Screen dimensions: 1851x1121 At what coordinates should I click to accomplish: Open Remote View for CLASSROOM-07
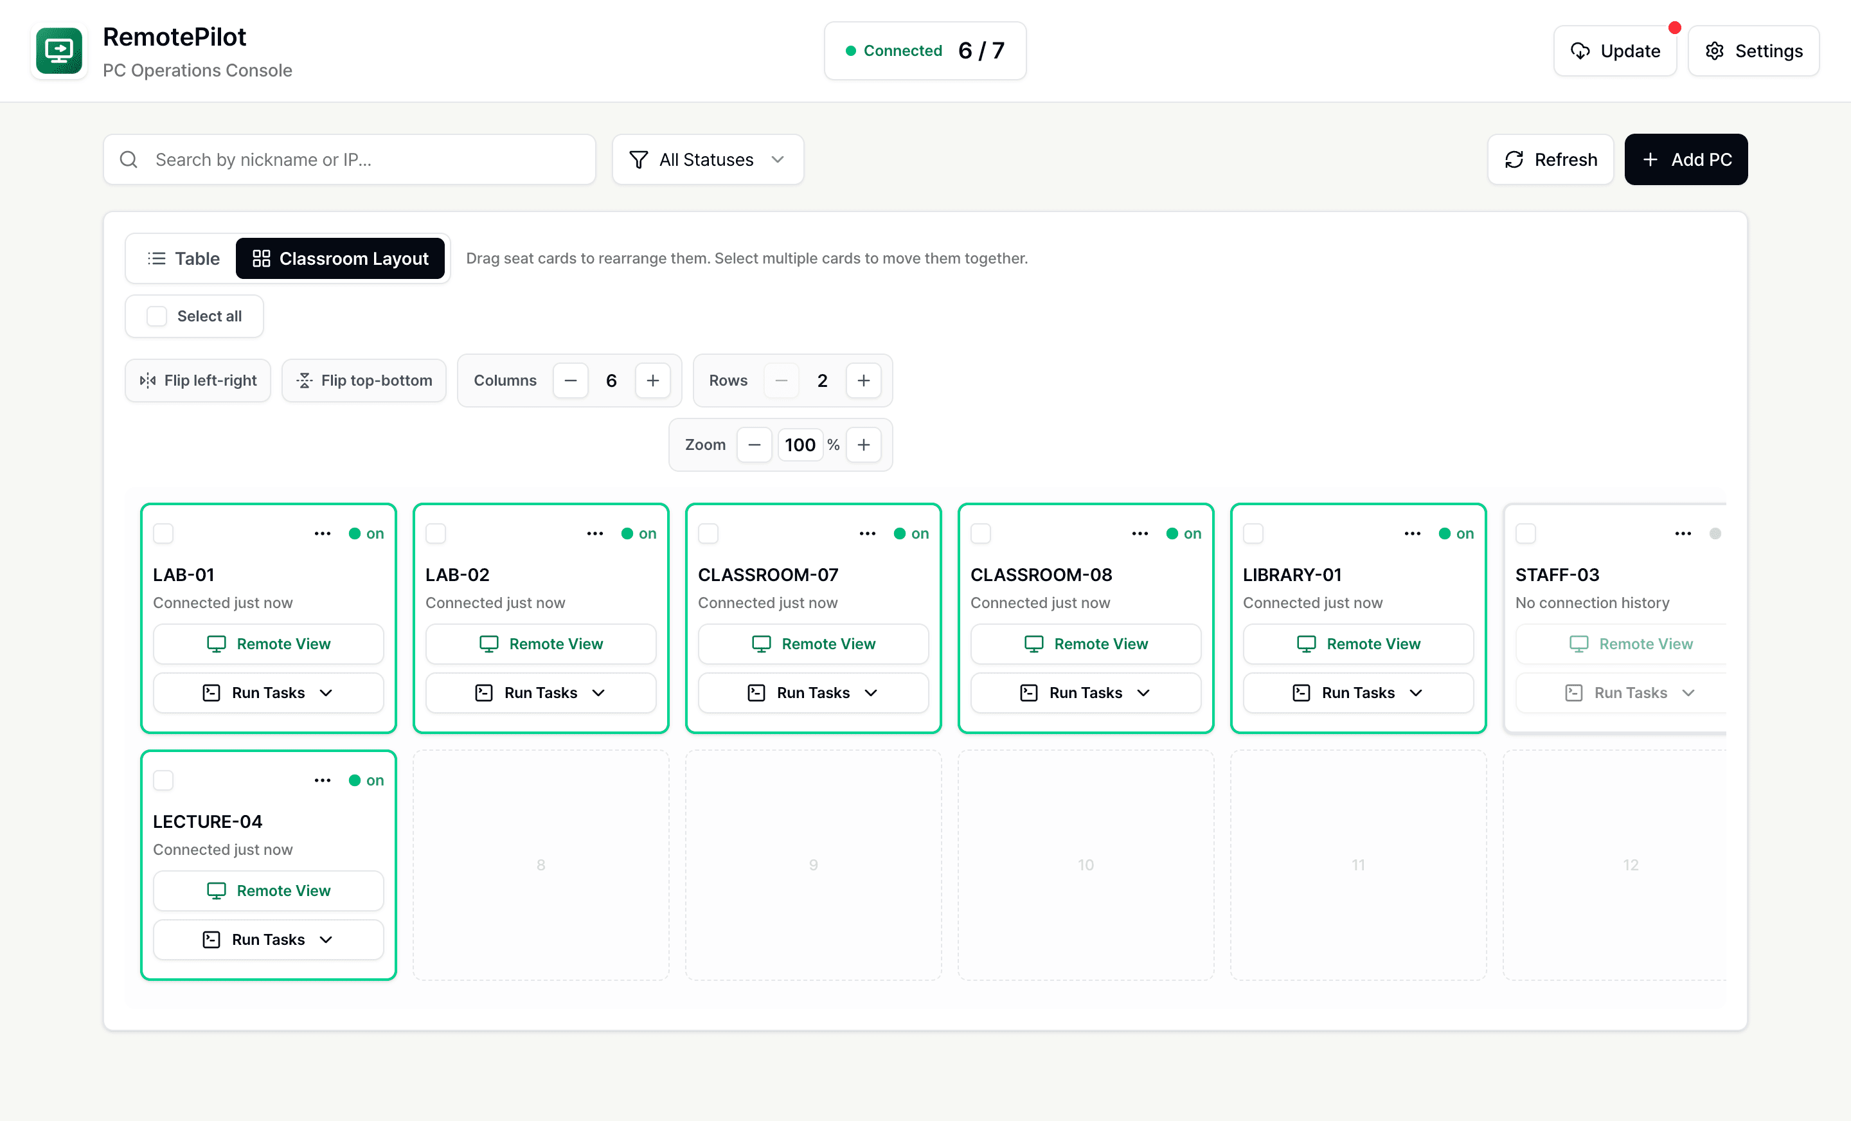coord(814,644)
